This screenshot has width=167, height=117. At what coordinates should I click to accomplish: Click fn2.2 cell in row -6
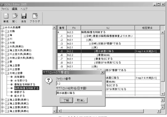pos(74,55)
